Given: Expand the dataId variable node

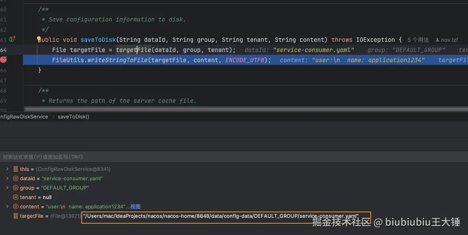Looking at the screenshot, I should click(x=7, y=178).
